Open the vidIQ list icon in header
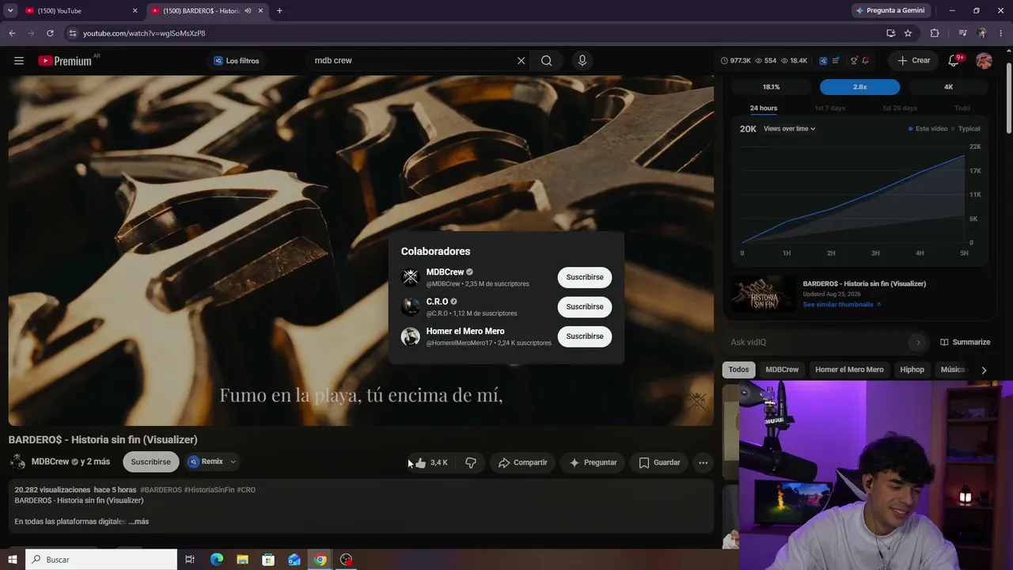The width and height of the screenshot is (1013, 570). [836, 61]
